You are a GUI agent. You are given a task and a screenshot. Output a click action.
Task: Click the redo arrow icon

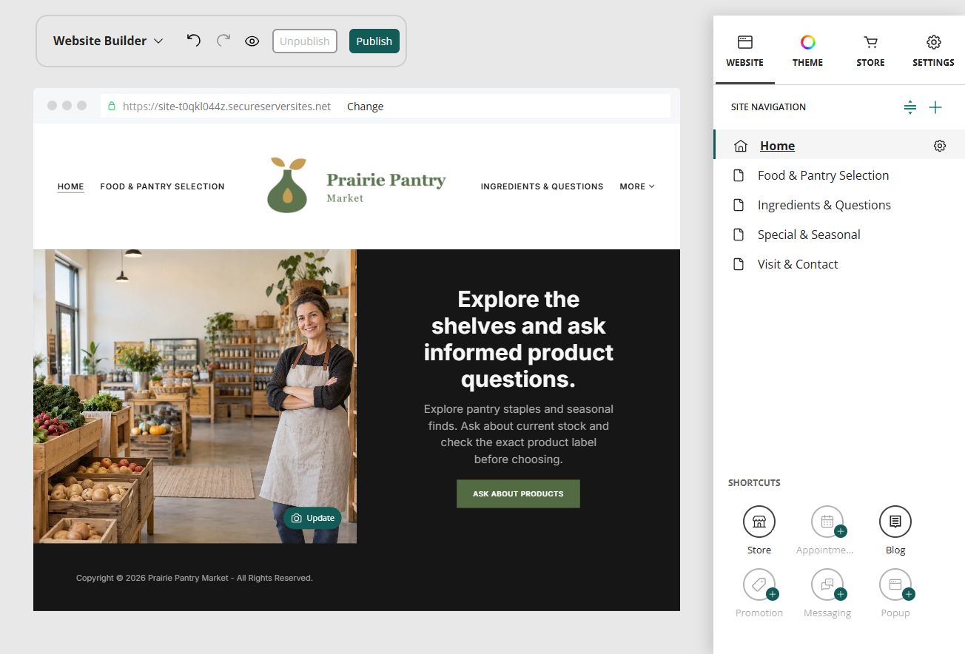(223, 41)
